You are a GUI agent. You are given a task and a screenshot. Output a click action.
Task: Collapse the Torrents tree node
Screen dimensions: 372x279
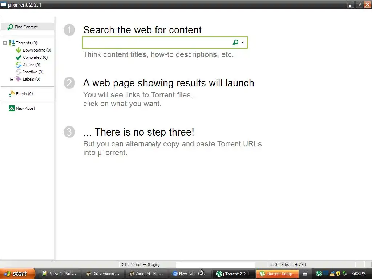coord(5,43)
